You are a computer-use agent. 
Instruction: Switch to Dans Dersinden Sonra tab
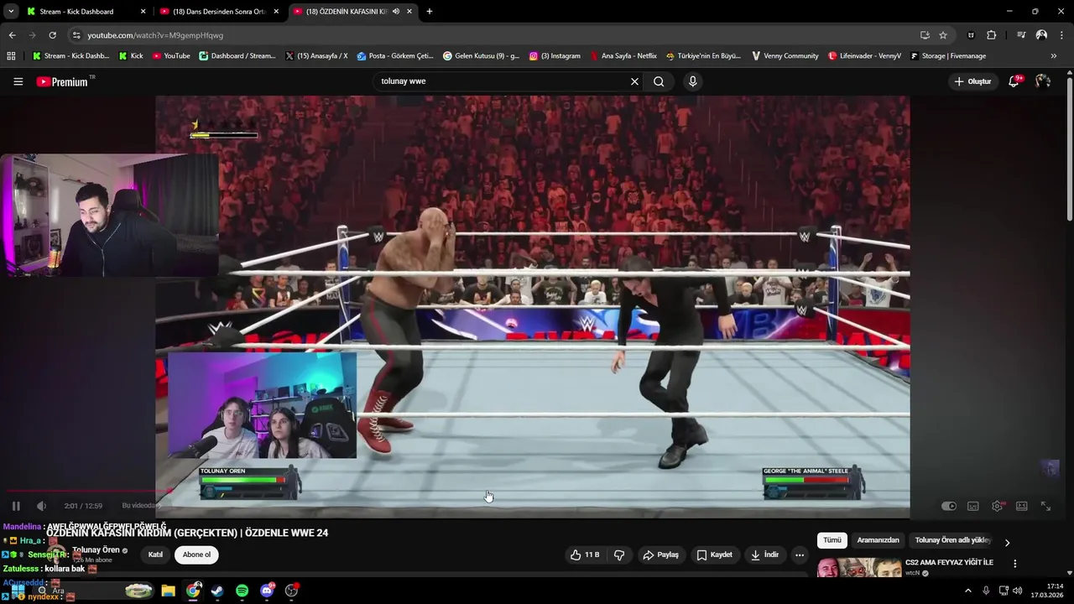point(218,12)
